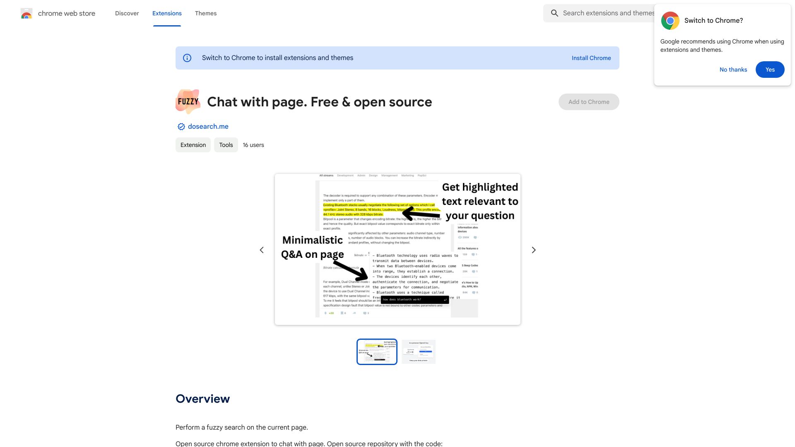Select the Themes tab in navigation

coord(206,13)
